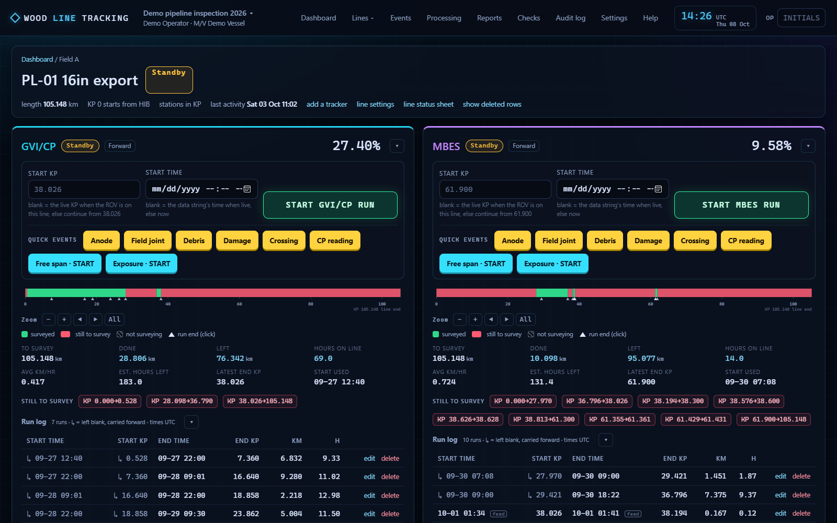Click the GVI/CP run end marker near KP 38
Screen dimensions: 837x523
coord(161,299)
